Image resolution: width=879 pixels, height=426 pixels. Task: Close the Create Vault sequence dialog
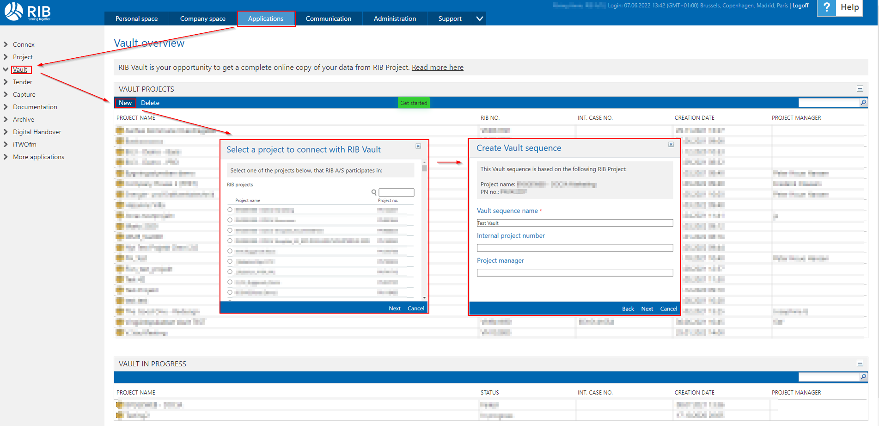[671, 144]
